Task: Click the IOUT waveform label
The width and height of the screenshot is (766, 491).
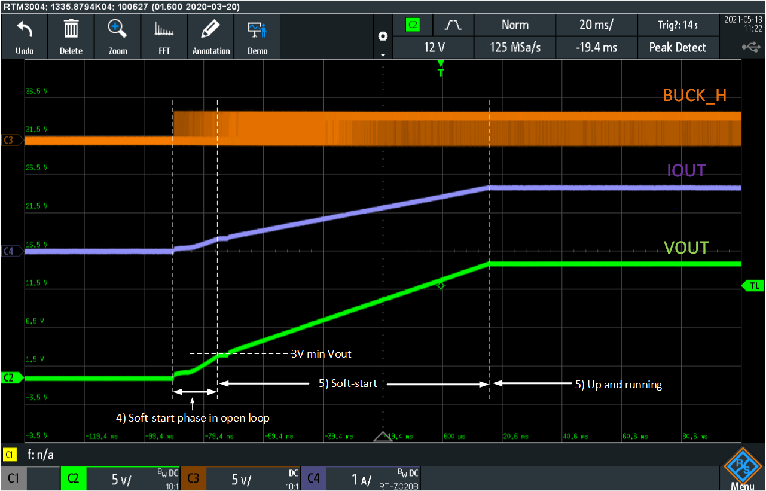Action: [686, 170]
